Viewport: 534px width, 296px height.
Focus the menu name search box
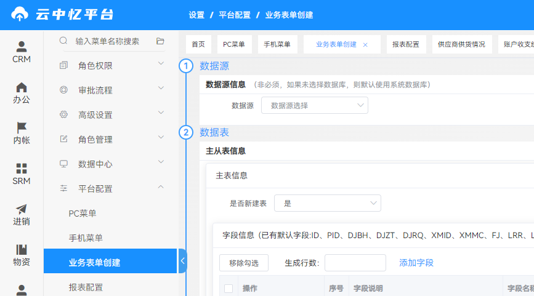click(x=107, y=41)
